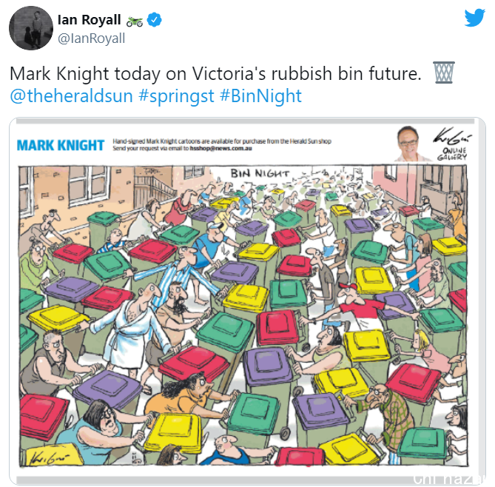Click the blue verified checkmark badge
This screenshot has width=495, height=487.
155,20
